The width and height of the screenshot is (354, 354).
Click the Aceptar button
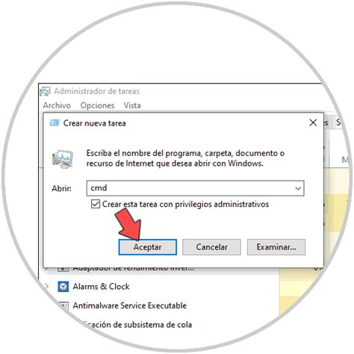tap(148, 247)
